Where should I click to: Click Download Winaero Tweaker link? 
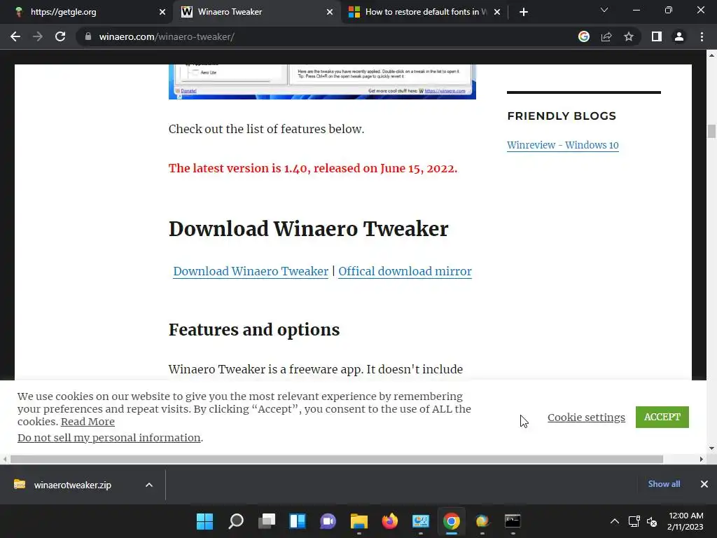coord(251,271)
